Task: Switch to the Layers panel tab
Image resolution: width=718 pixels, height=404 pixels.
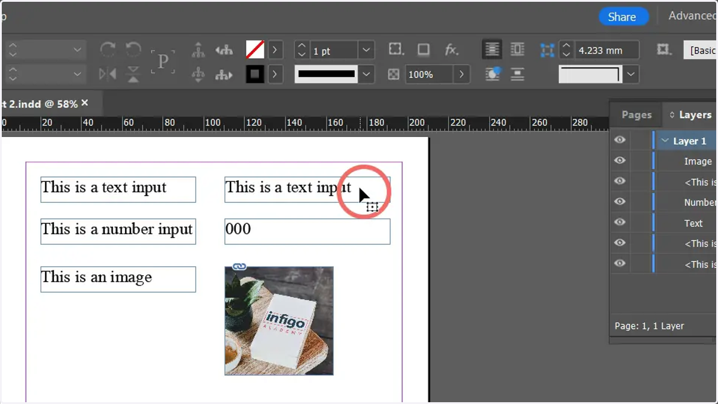Action: pos(695,114)
